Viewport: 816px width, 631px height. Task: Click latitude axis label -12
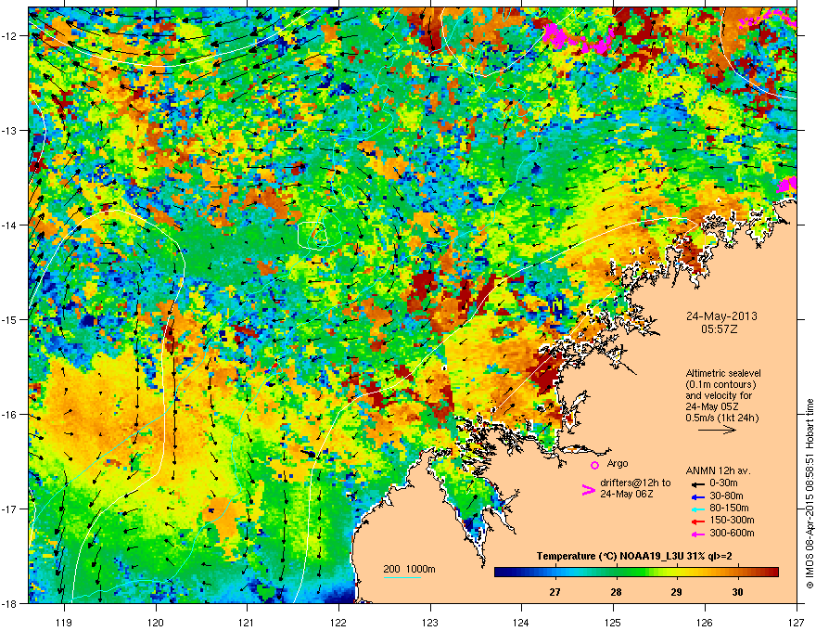9,35
